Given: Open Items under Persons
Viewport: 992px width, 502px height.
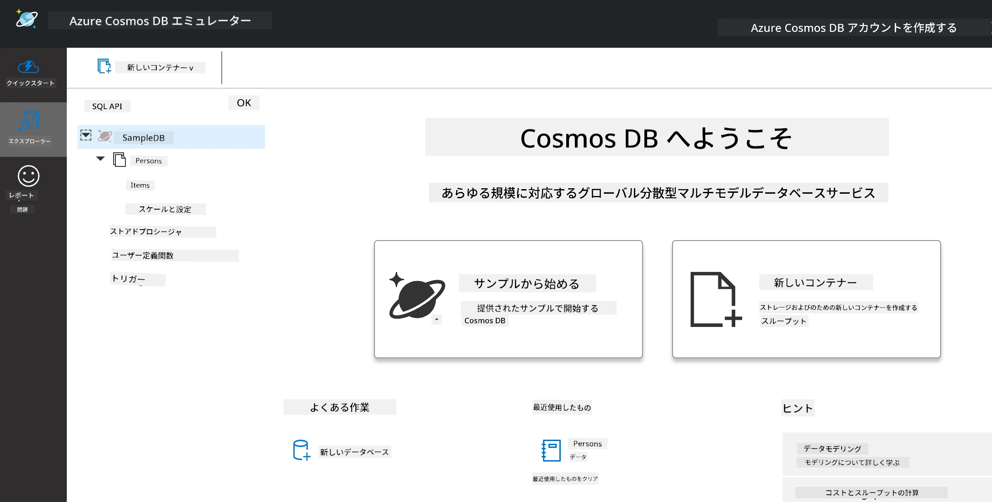Looking at the screenshot, I should 140,186.
